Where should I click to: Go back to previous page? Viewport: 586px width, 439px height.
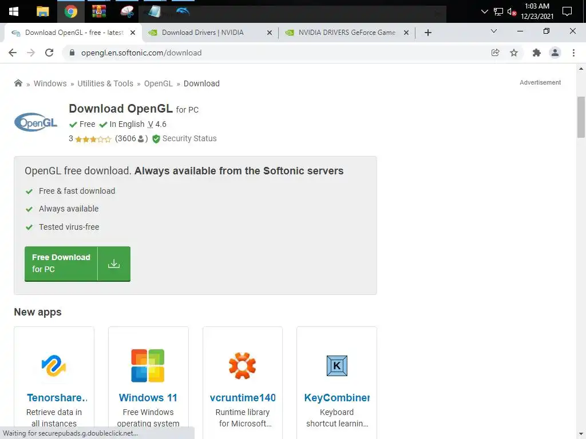tap(13, 53)
